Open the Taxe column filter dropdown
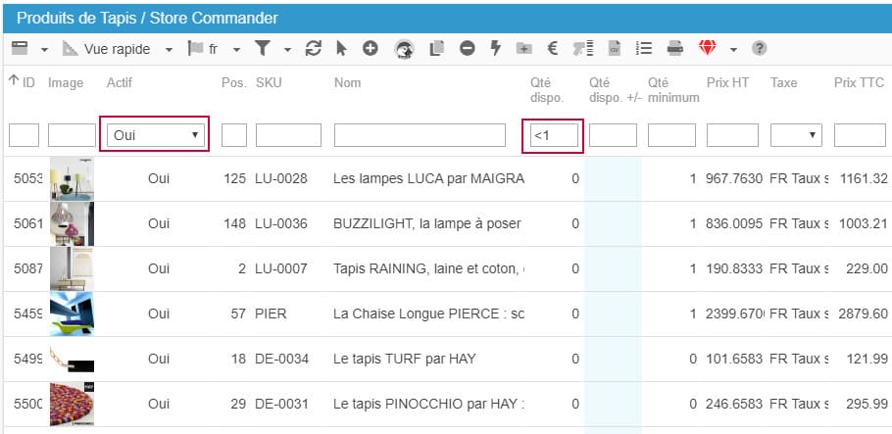 [x=796, y=135]
